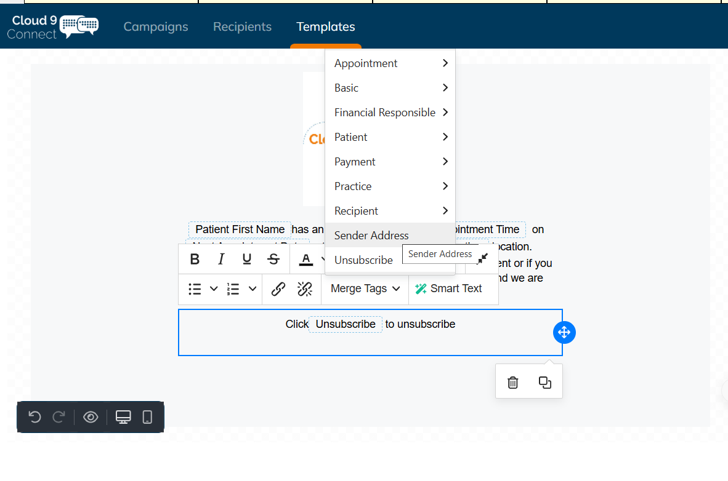Remove link with the unlink icon
The image size is (728, 481).
[304, 288]
